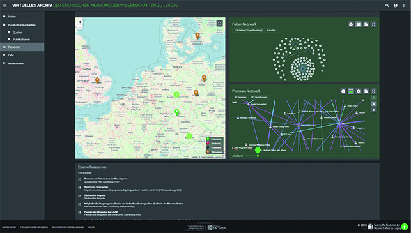Screen dimensions: 411x233
Task: Click the Beziehungen count chip in Personen-Netzwerk
Action: 259,98
